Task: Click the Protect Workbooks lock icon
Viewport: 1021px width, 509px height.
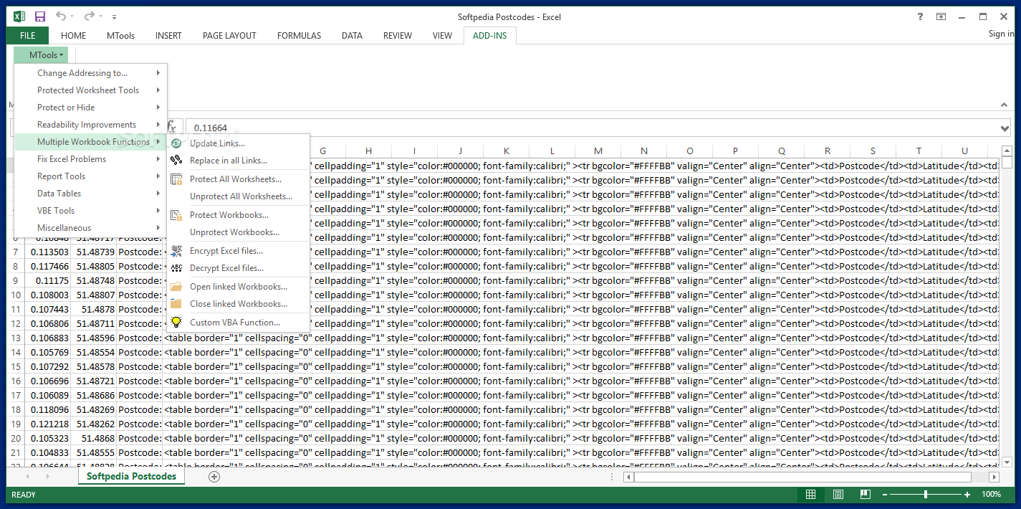Action: pyautogui.click(x=176, y=215)
